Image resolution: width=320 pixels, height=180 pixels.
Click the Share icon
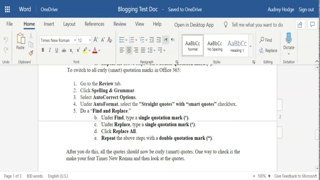pyautogui.click(x=300, y=25)
